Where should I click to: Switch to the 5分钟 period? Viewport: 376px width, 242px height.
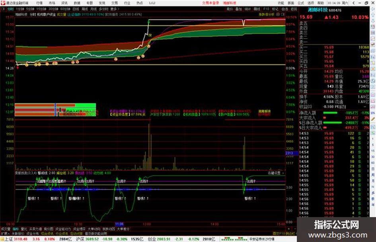tap(30, 9)
